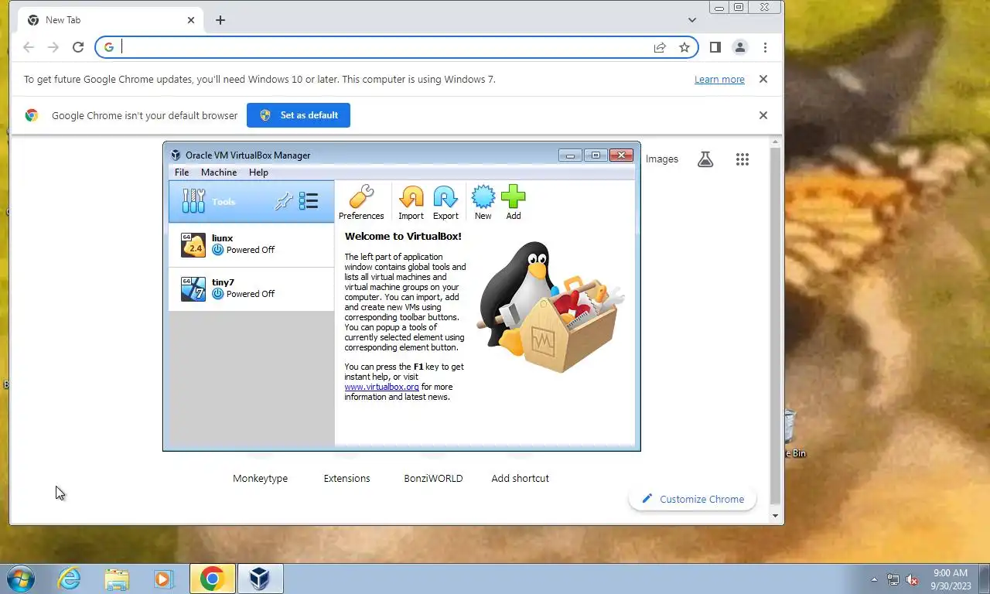
Task: Open the Chrome three-dot menu
Action: 765,47
